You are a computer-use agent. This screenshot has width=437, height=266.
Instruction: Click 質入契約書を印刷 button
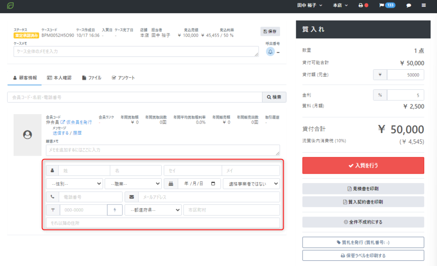click(x=363, y=202)
